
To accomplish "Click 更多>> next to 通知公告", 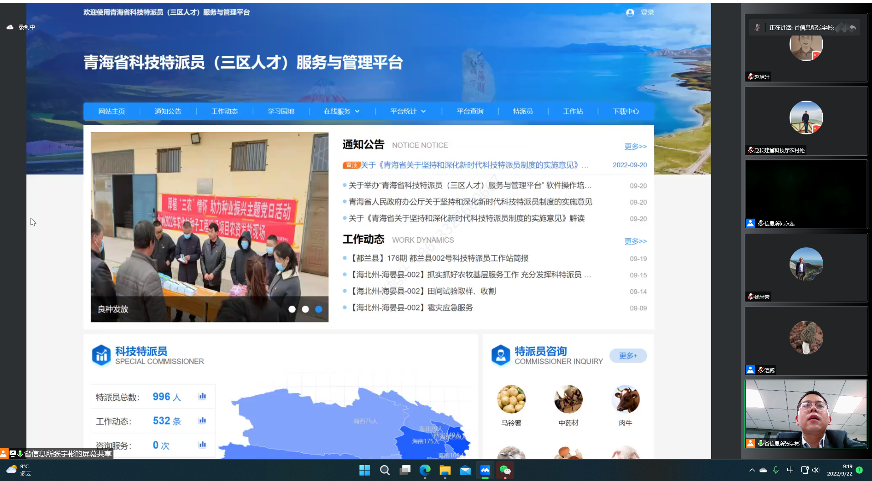I will pyautogui.click(x=636, y=147).
